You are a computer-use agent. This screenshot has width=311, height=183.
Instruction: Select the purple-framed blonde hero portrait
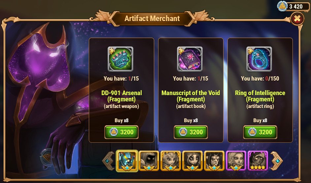(236, 161)
